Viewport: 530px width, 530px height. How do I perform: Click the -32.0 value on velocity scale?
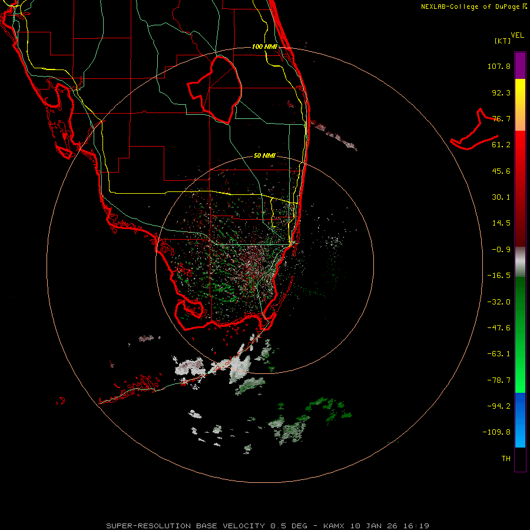pos(499,302)
